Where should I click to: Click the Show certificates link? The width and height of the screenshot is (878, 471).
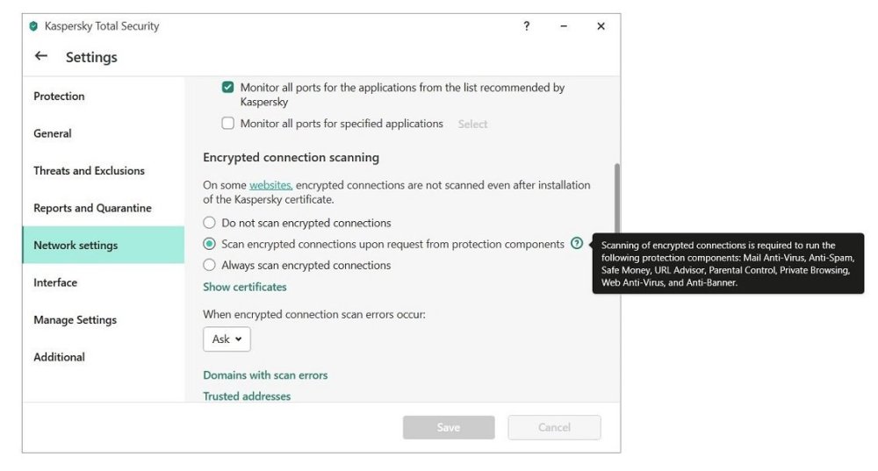point(245,287)
